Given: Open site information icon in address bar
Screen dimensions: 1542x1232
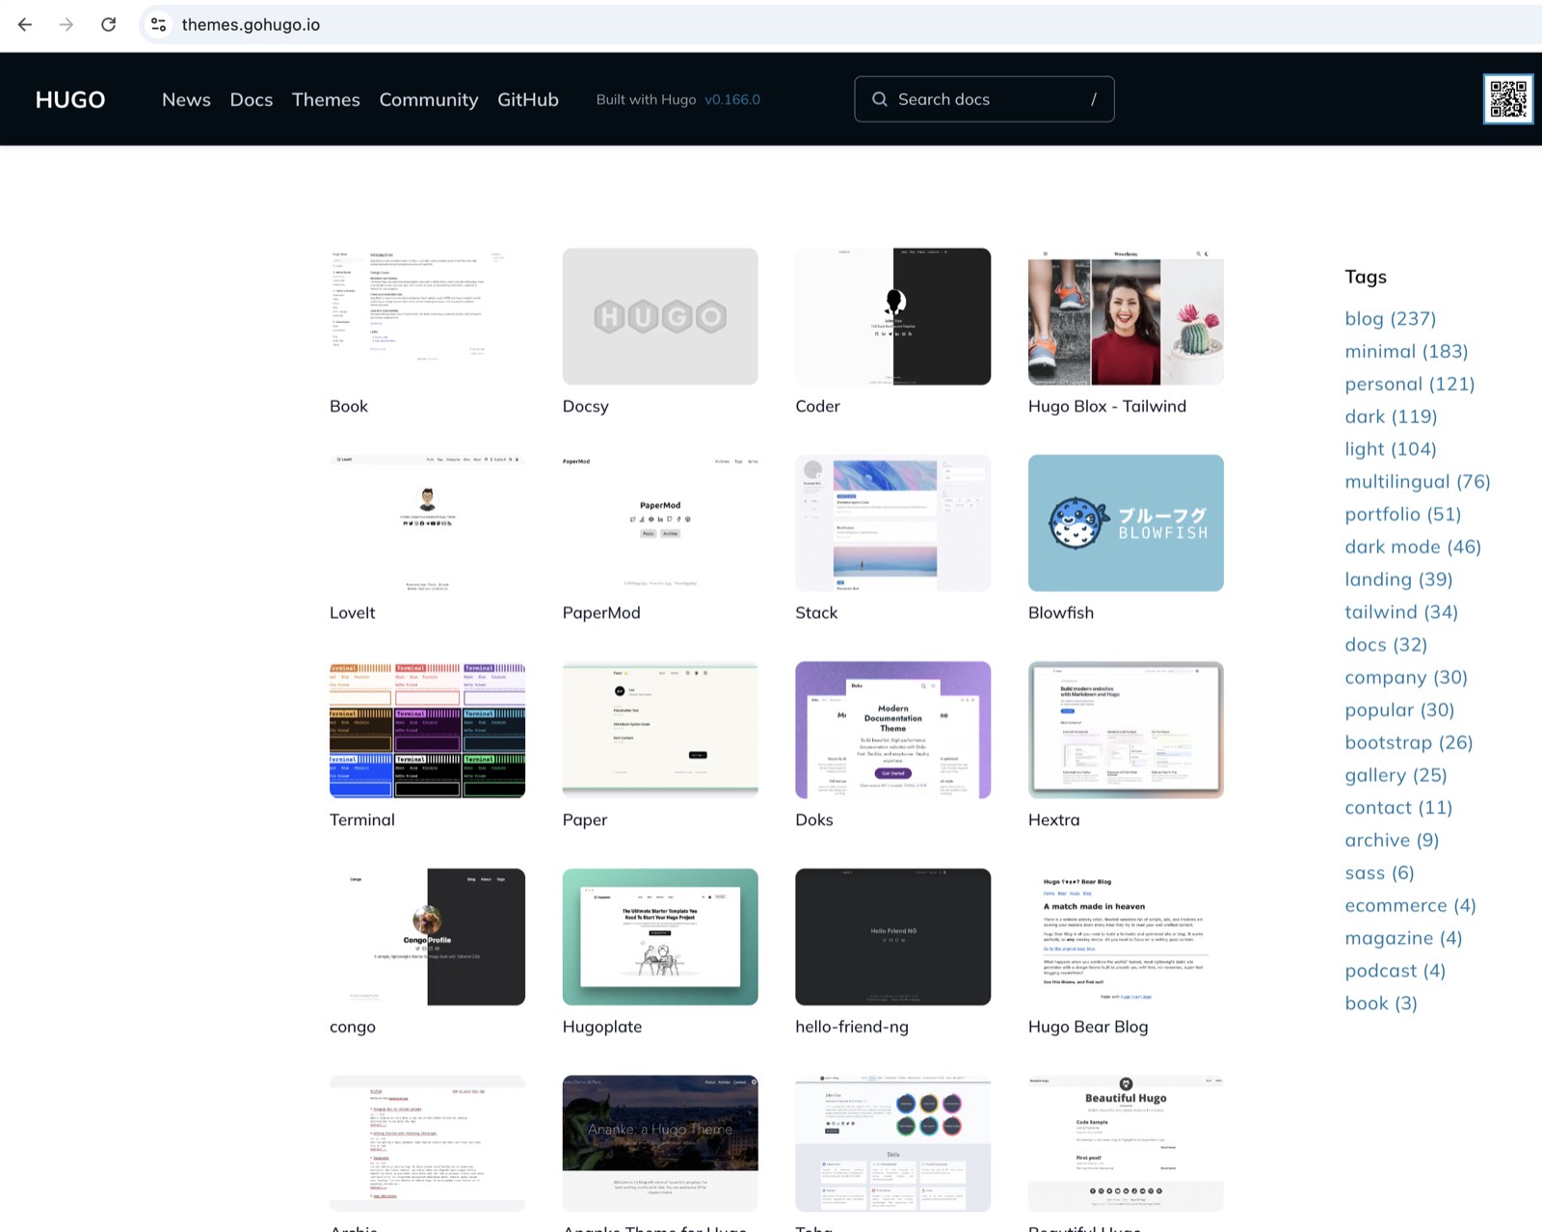Looking at the screenshot, I should coord(159,24).
